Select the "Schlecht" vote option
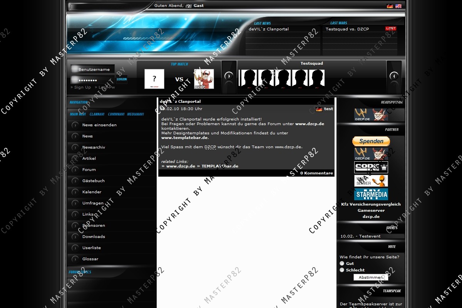This screenshot has width=462, height=308. 342,270
